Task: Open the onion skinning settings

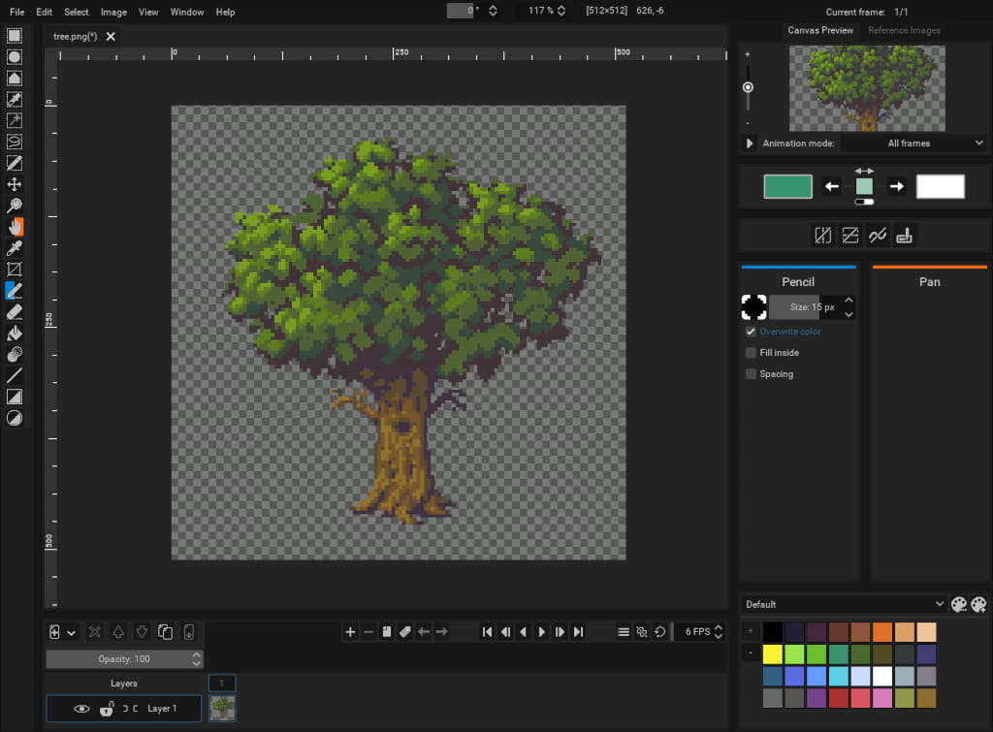Action: (642, 631)
